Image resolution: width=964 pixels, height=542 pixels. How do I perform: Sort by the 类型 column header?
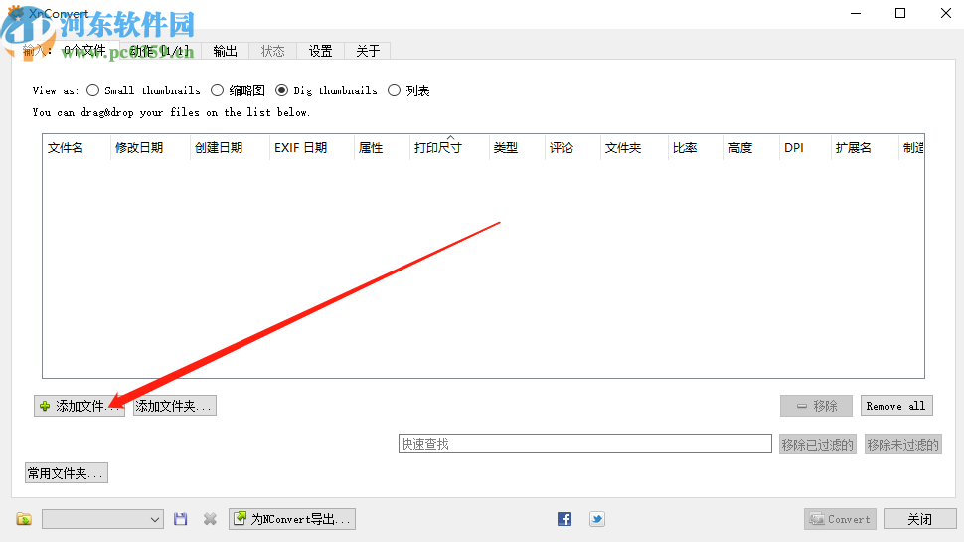[x=517, y=147]
